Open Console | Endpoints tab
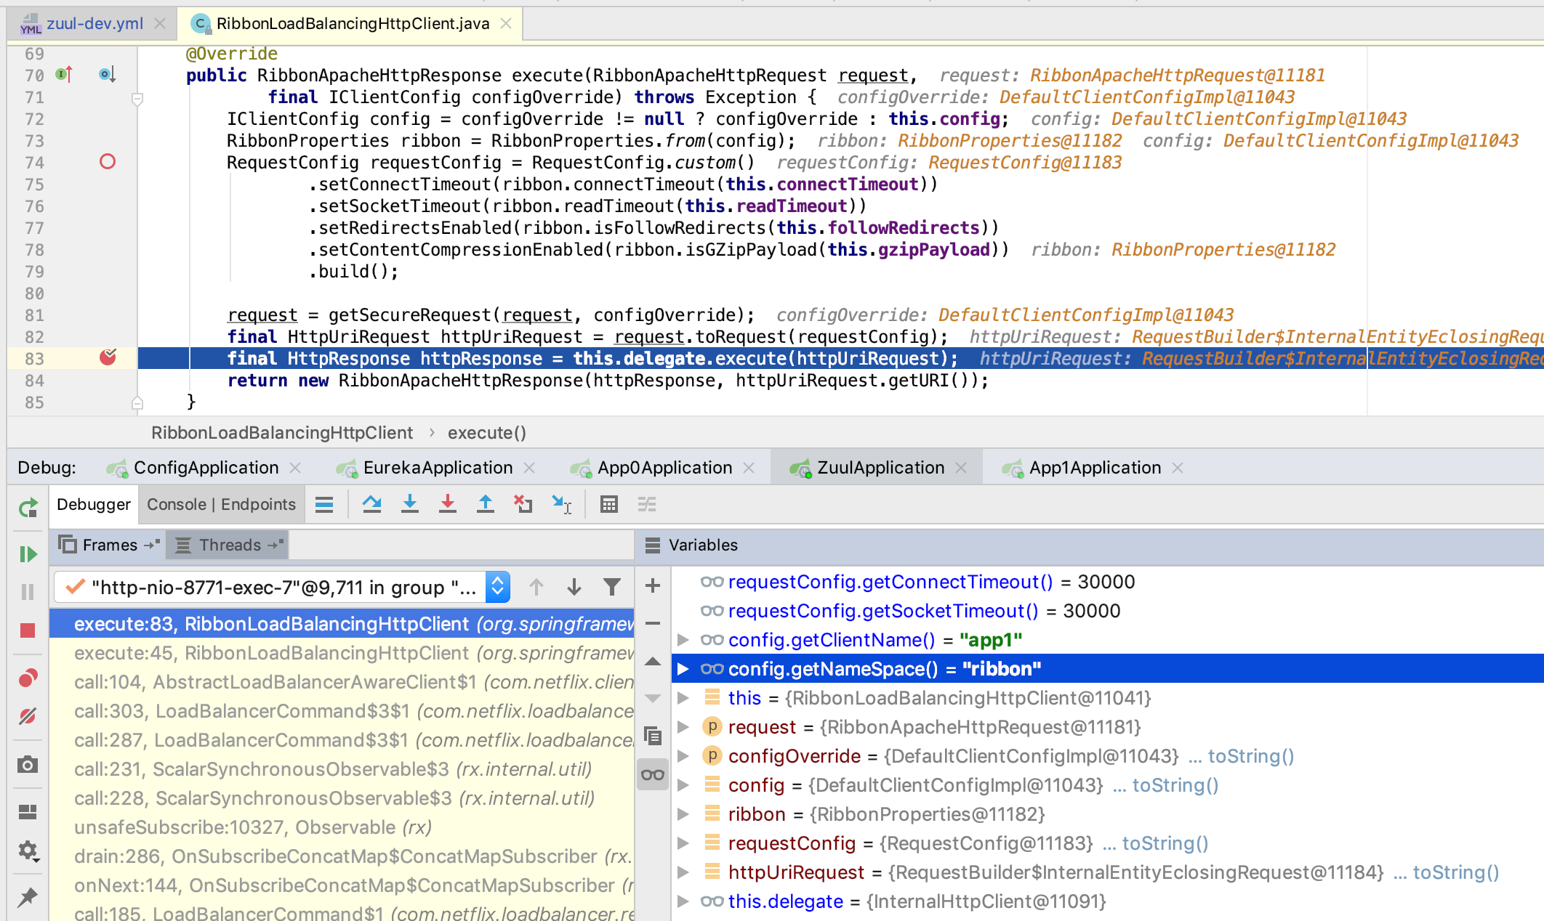Viewport: 1544px width, 921px height. click(221, 505)
